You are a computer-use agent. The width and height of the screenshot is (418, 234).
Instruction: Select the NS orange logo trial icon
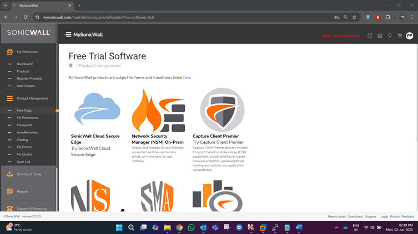(x=90, y=195)
